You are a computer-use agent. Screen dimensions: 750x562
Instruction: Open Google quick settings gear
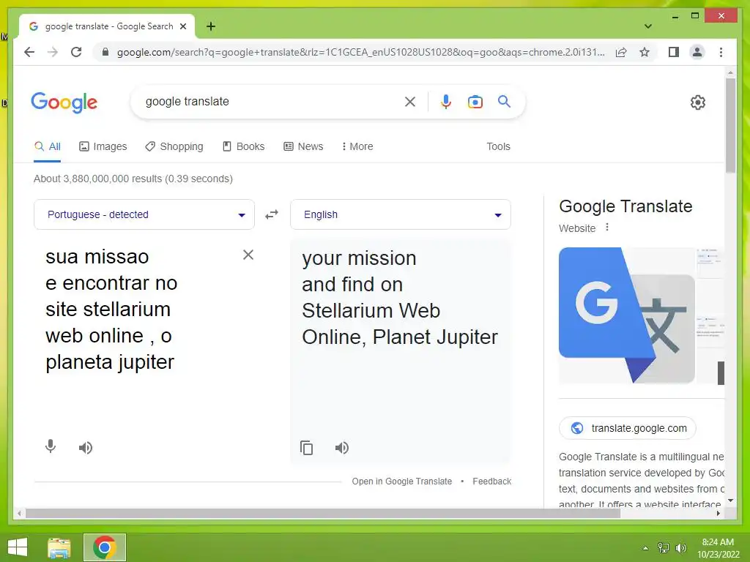pos(697,102)
